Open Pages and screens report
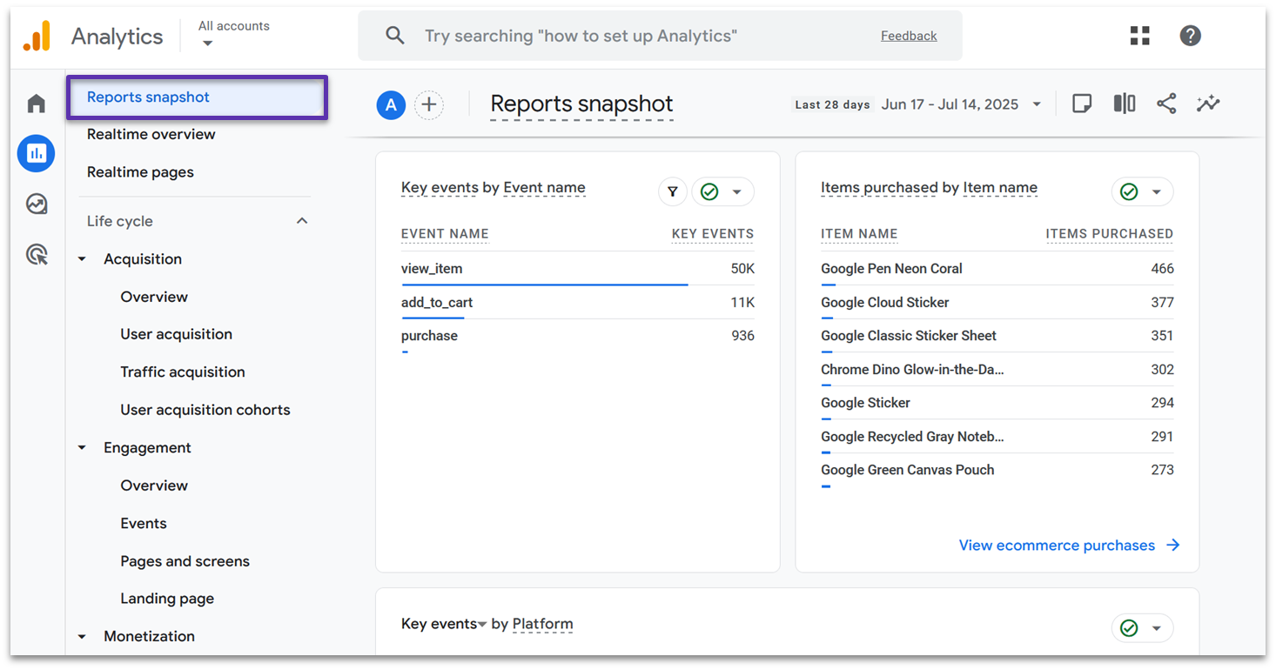Screen dimensions: 1276x670 185,561
